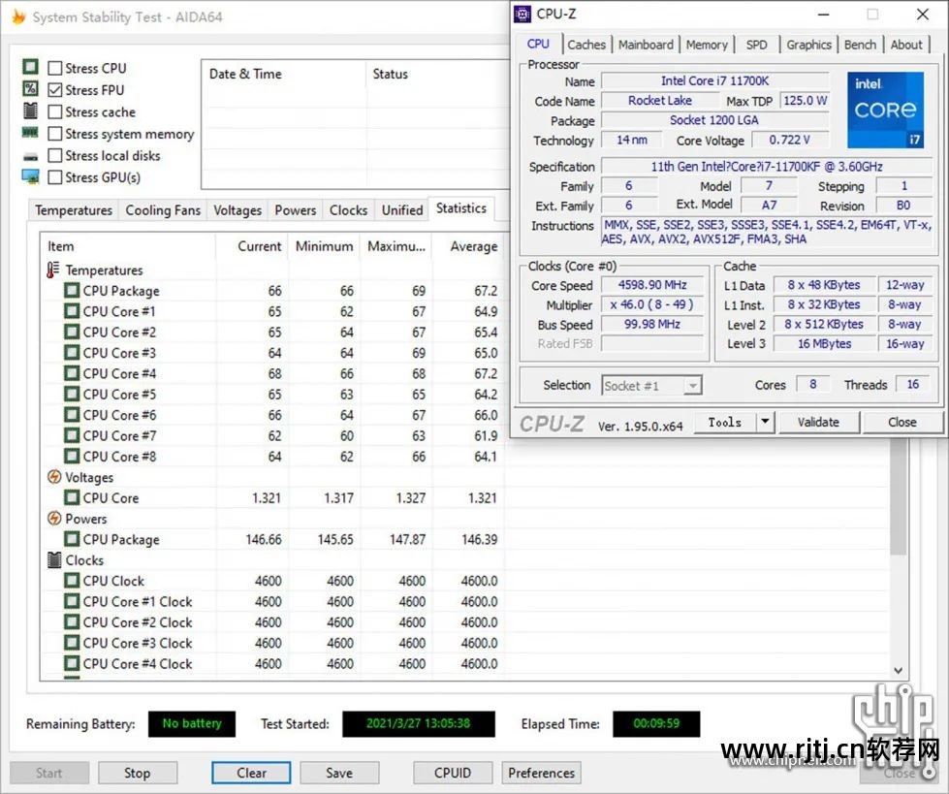Open the Mainboard tab in CPU-Z

click(646, 45)
